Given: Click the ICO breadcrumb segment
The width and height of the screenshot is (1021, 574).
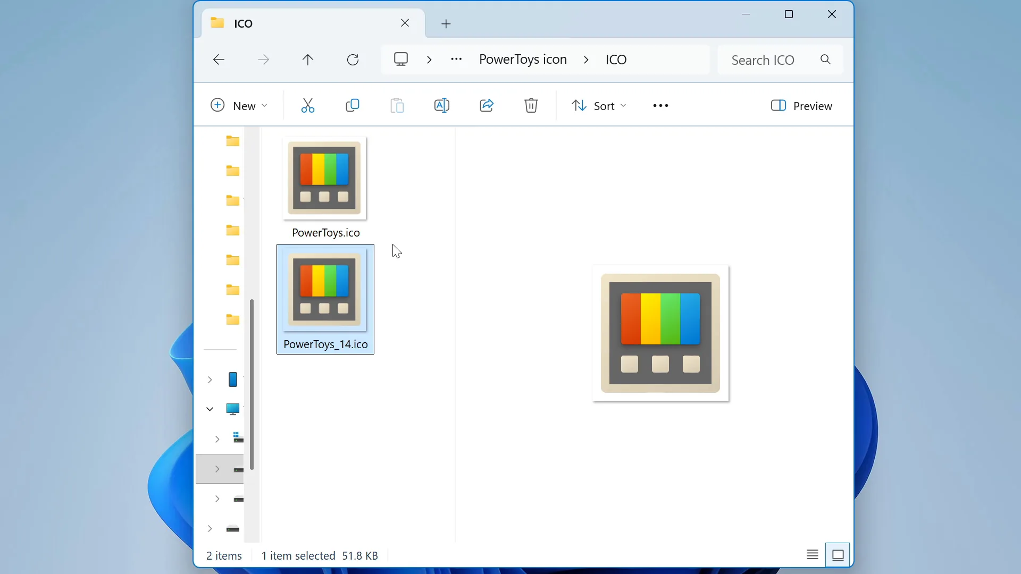Looking at the screenshot, I should pyautogui.click(x=616, y=60).
